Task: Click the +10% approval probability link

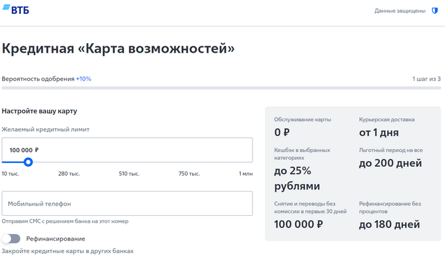Action: (x=83, y=79)
